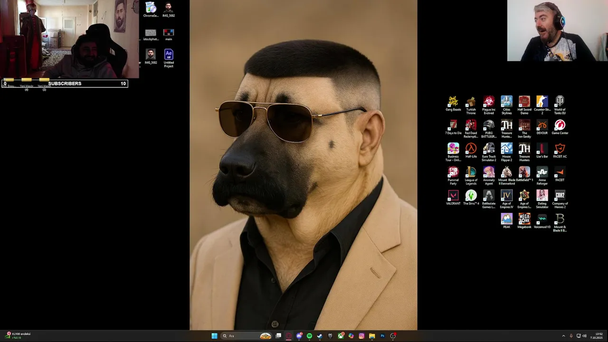Select the Dating Simulator shortcut
The width and height of the screenshot is (608, 342).
click(x=542, y=199)
